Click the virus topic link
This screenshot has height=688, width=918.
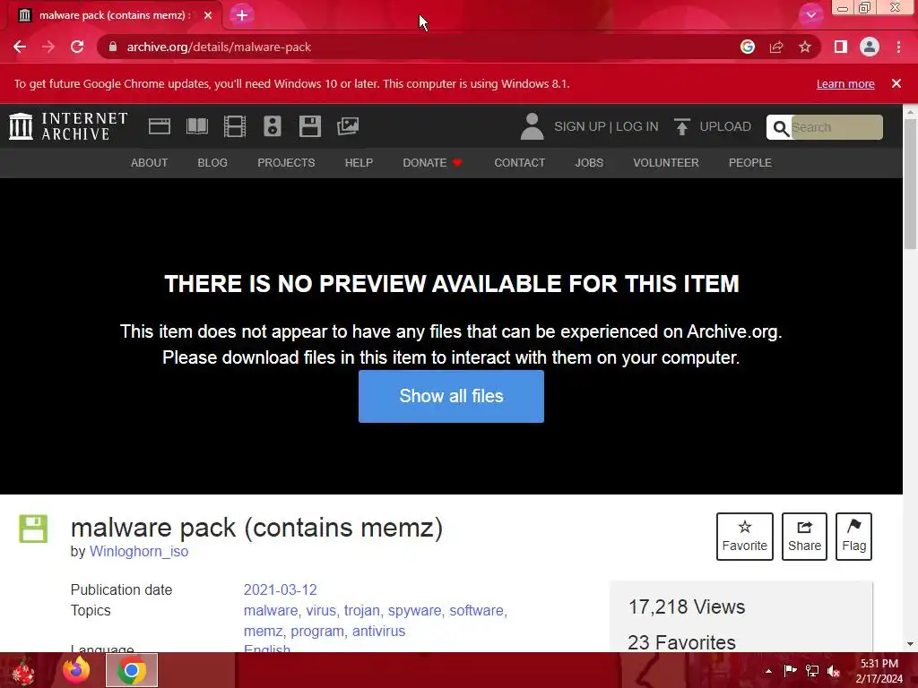321,610
